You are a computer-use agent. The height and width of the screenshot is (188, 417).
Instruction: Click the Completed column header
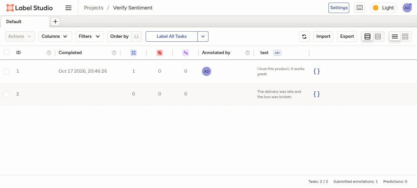pos(70,53)
